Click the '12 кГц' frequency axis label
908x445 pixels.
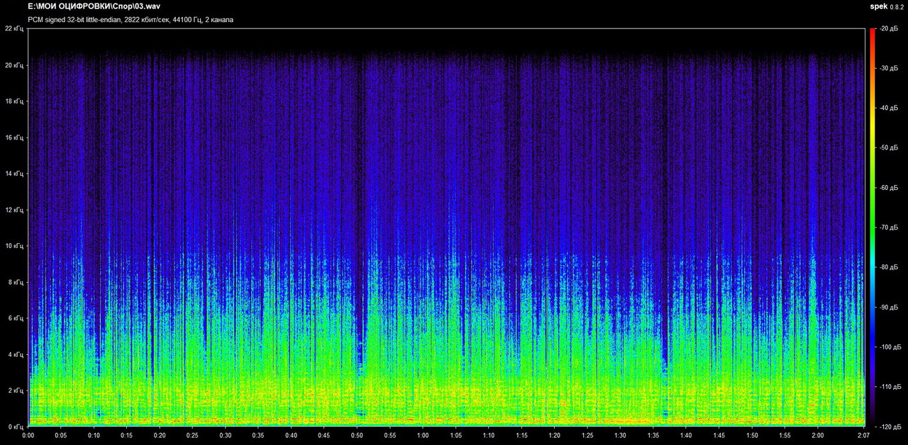(13, 210)
